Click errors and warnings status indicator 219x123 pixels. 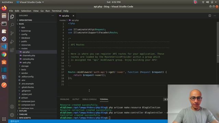pos(15,121)
